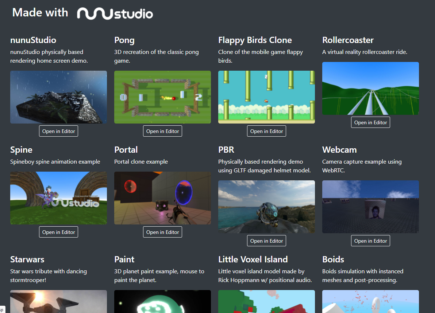
Task: Click the 'Rollercoaster' card title
Action: pos(348,40)
